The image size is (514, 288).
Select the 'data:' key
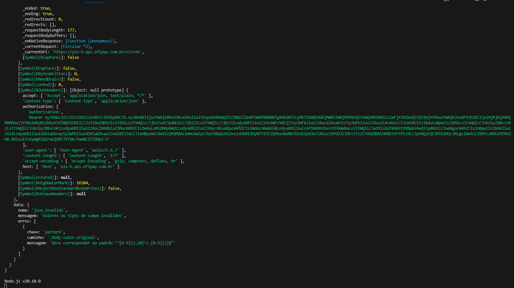[19, 205]
